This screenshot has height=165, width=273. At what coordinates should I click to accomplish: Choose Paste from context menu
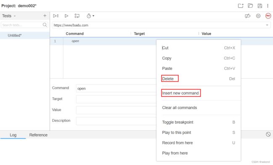[199, 68]
